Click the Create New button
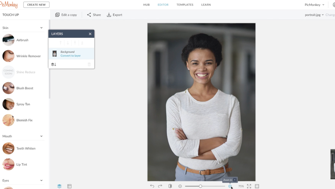This screenshot has width=335, height=189. 36,5
